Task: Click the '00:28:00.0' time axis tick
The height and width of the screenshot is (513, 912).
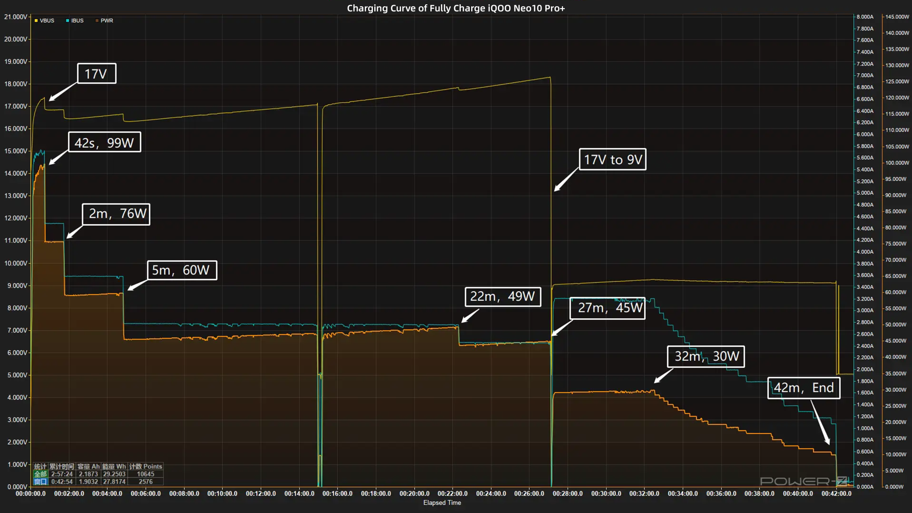Action: (x=568, y=494)
